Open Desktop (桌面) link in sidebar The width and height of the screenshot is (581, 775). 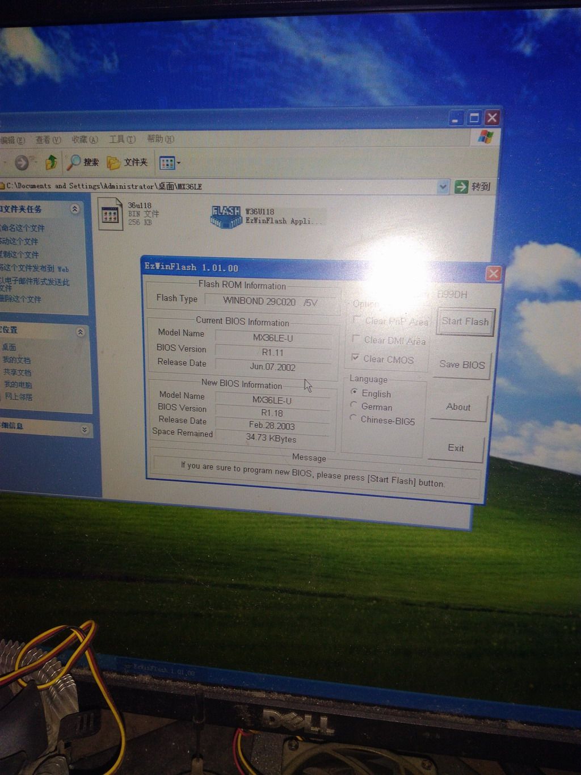[x=9, y=347]
